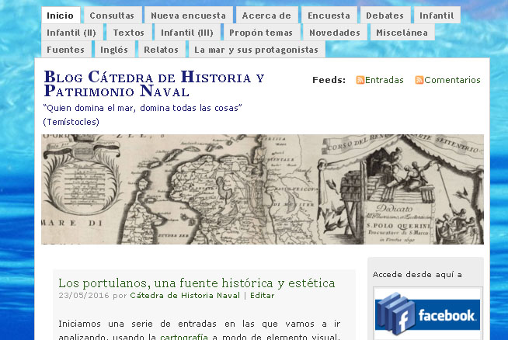Click the Editar link for the post
This screenshot has height=340, width=508.
point(262,296)
